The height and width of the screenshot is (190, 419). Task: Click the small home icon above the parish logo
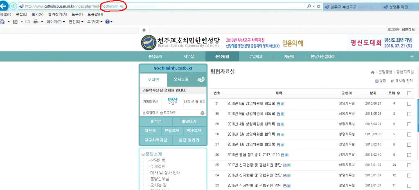(144, 30)
